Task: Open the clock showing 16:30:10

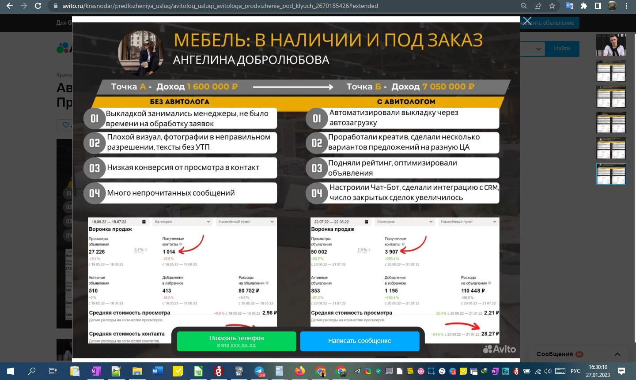Action: point(598,371)
